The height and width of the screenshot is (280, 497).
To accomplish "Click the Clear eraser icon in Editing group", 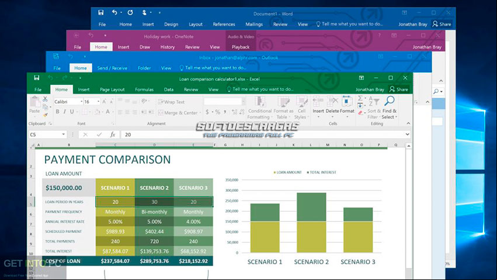I will coord(360,113).
